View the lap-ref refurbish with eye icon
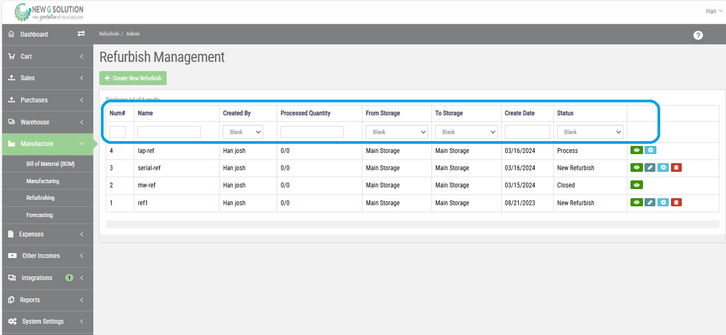Image resolution: width=726 pixels, height=335 pixels. point(636,151)
